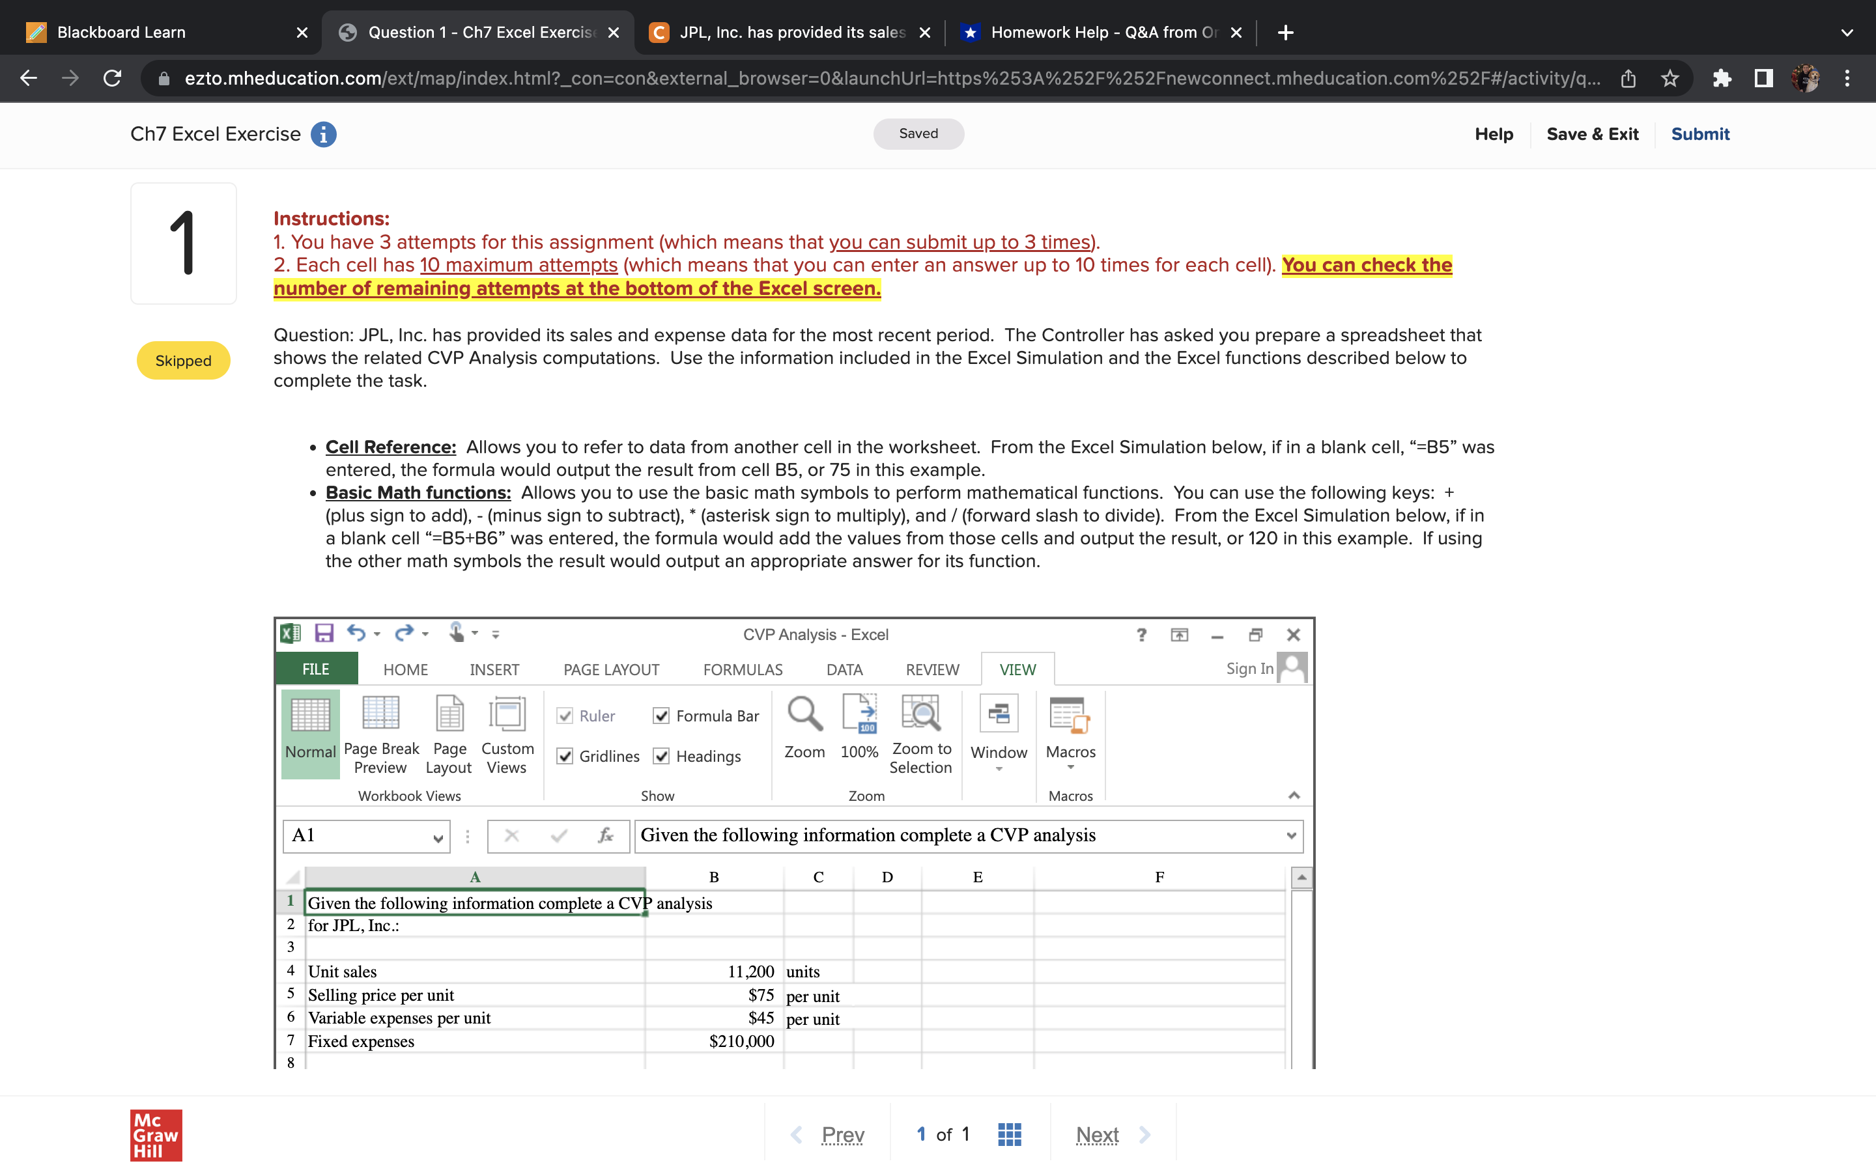Click the Zoom magnifier icon

tap(804, 713)
